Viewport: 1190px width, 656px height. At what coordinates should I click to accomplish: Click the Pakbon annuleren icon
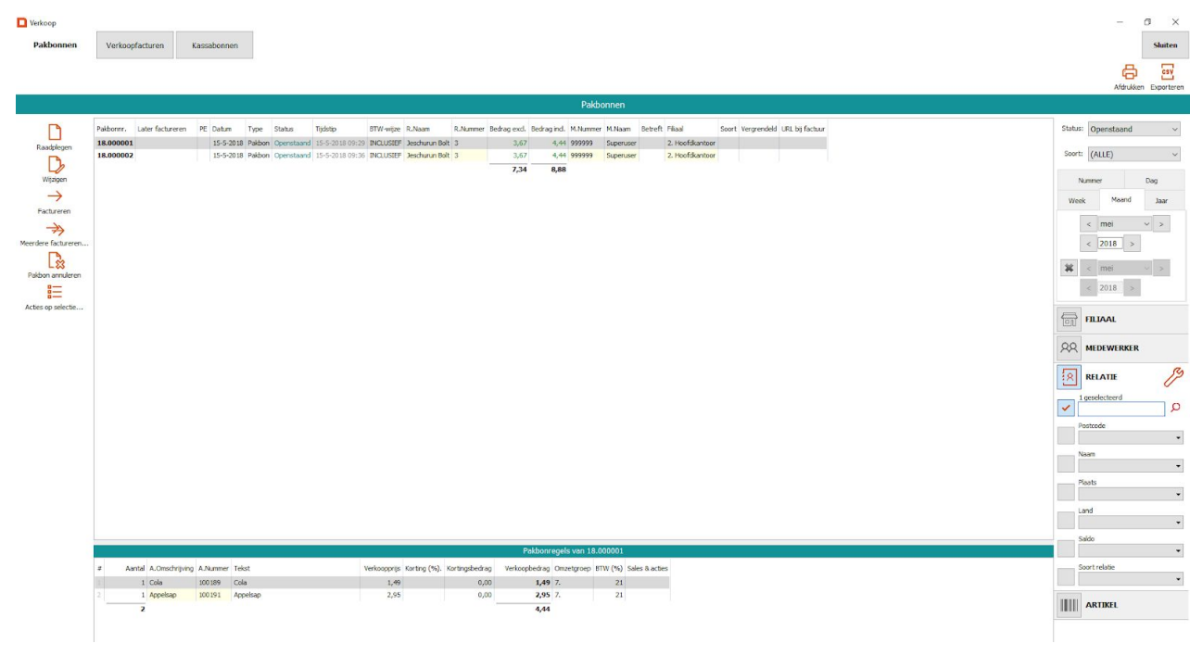(54, 260)
